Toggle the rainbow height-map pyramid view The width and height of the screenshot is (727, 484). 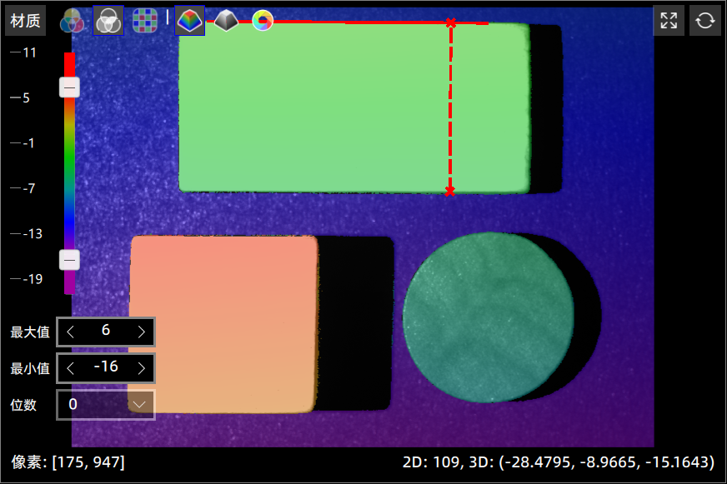click(x=189, y=21)
